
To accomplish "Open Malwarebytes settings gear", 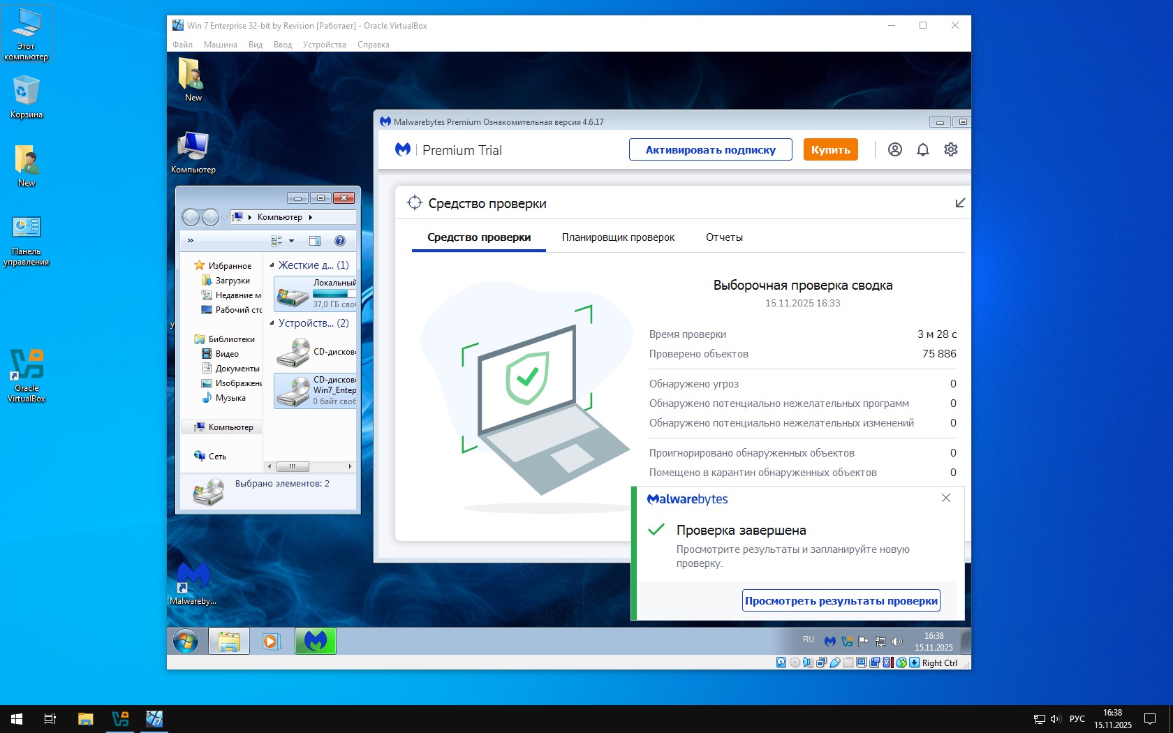I will click(950, 149).
